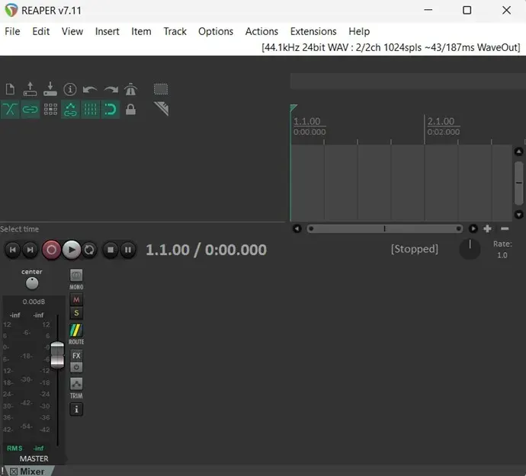526x476 pixels.
Task: Mute the master track with M
Action: click(76, 299)
